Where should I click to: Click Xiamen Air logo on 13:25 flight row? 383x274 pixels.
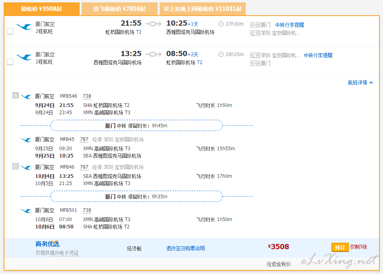pyautogui.click(x=24, y=57)
